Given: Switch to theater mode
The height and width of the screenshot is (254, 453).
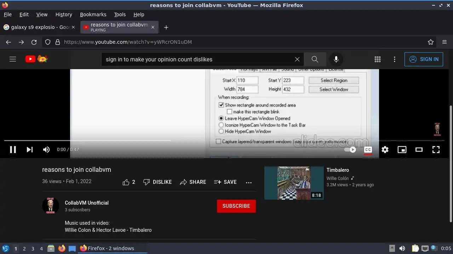Looking at the screenshot, I should tap(419, 150).
